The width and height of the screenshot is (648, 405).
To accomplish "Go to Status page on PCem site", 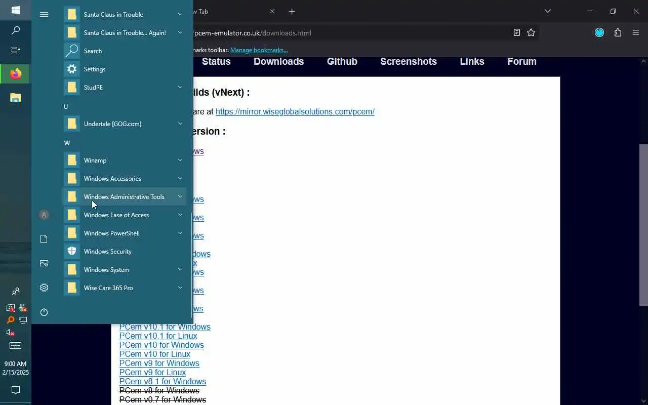I will pyautogui.click(x=216, y=61).
